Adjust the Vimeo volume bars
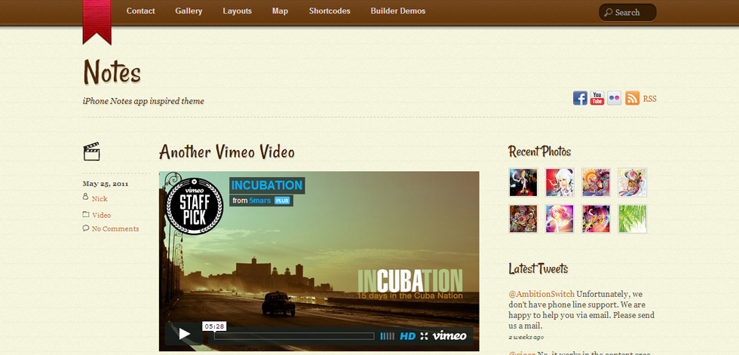The height and width of the screenshot is (355, 739). pos(387,336)
